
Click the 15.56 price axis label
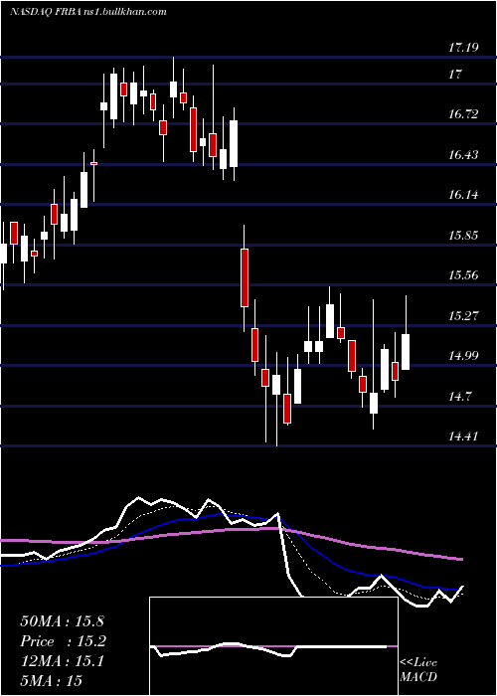[x=463, y=275]
